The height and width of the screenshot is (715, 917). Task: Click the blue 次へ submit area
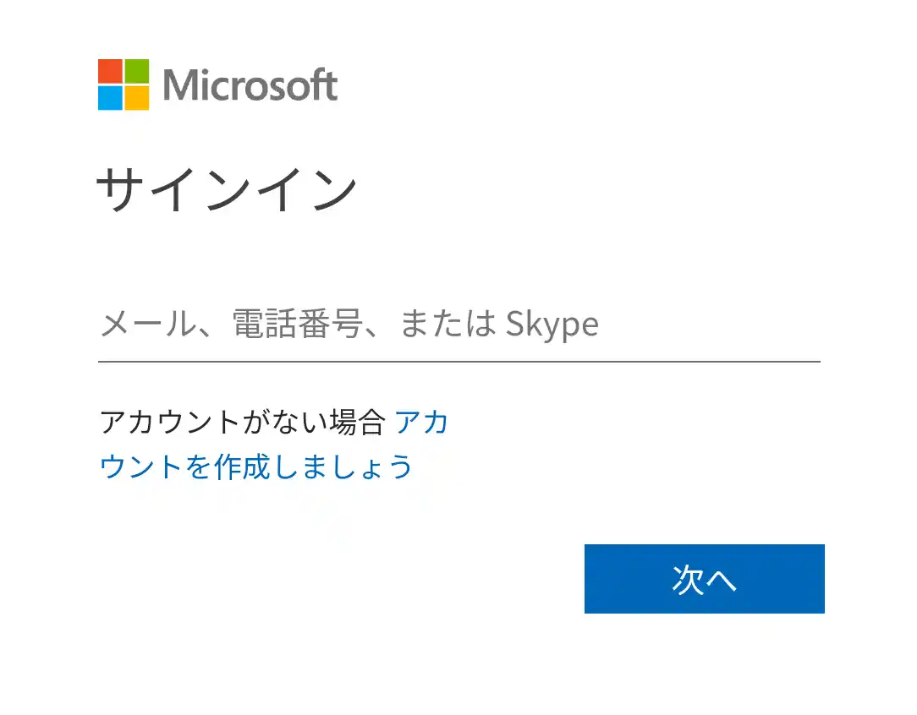coord(704,579)
